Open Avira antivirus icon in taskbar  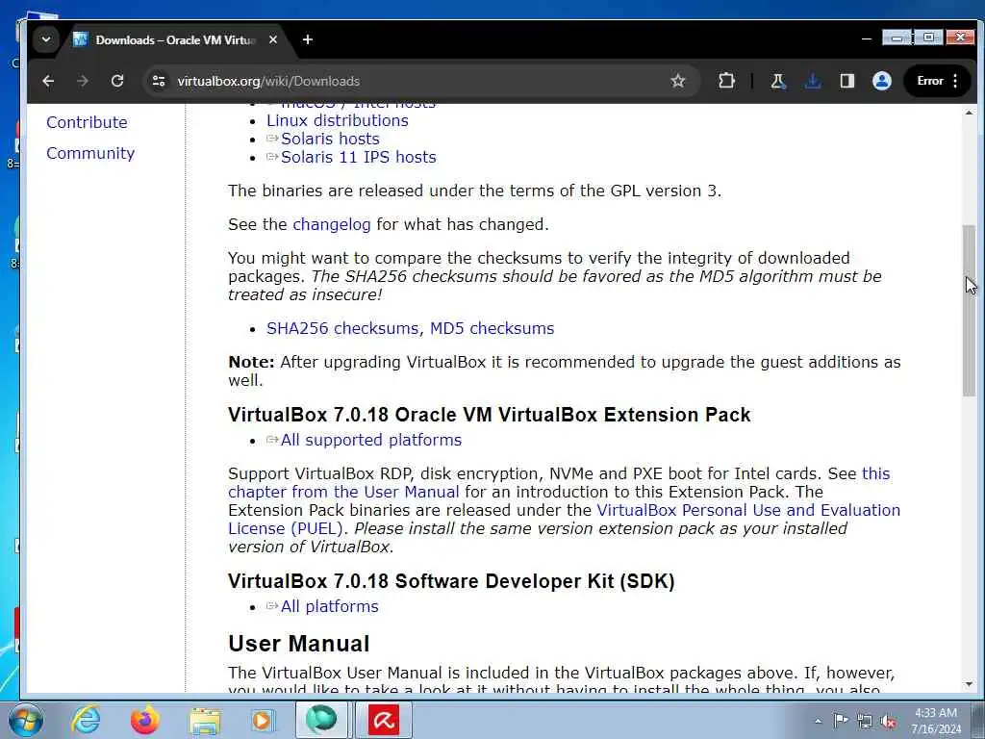pyautogui.click(x=384, y=720)
